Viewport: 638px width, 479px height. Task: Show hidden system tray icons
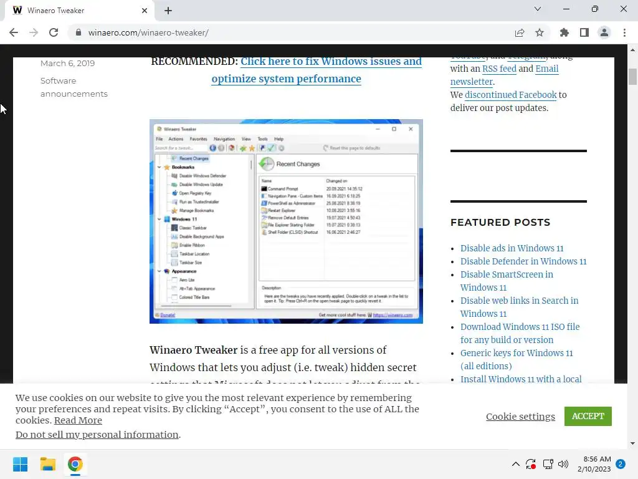[x=515, y=464]
